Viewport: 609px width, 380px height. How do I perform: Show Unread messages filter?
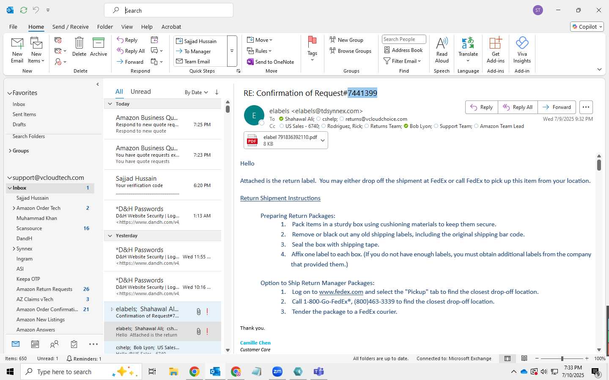point(140,92)
